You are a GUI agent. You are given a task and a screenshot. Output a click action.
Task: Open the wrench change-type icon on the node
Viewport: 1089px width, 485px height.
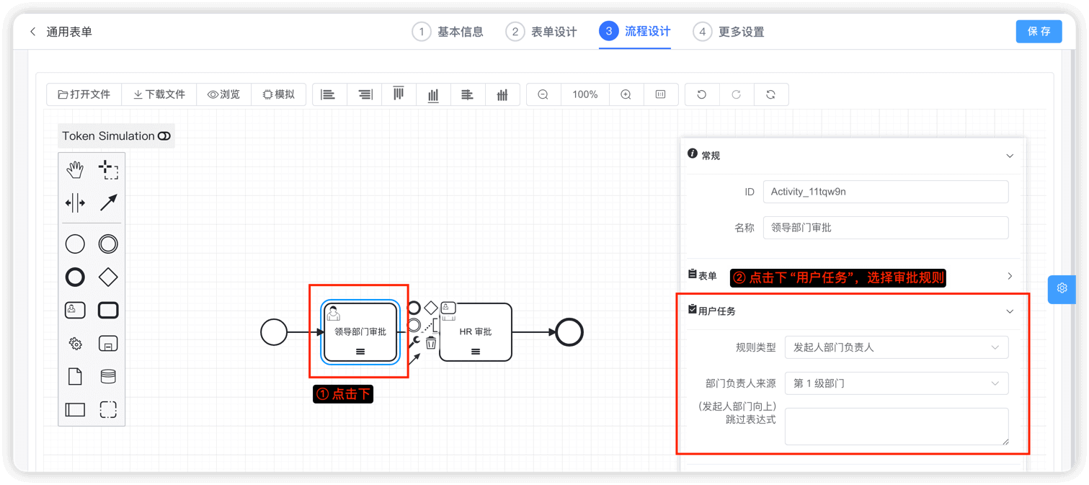414,341
